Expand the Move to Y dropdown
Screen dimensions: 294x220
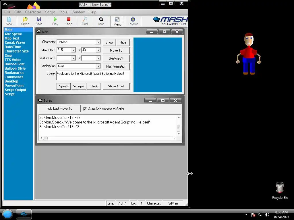pyautogui.click(x=98, y=50)
